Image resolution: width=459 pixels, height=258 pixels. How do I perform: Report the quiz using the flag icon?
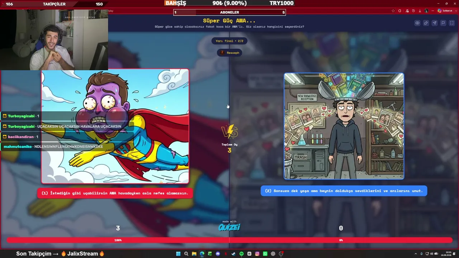443,23
